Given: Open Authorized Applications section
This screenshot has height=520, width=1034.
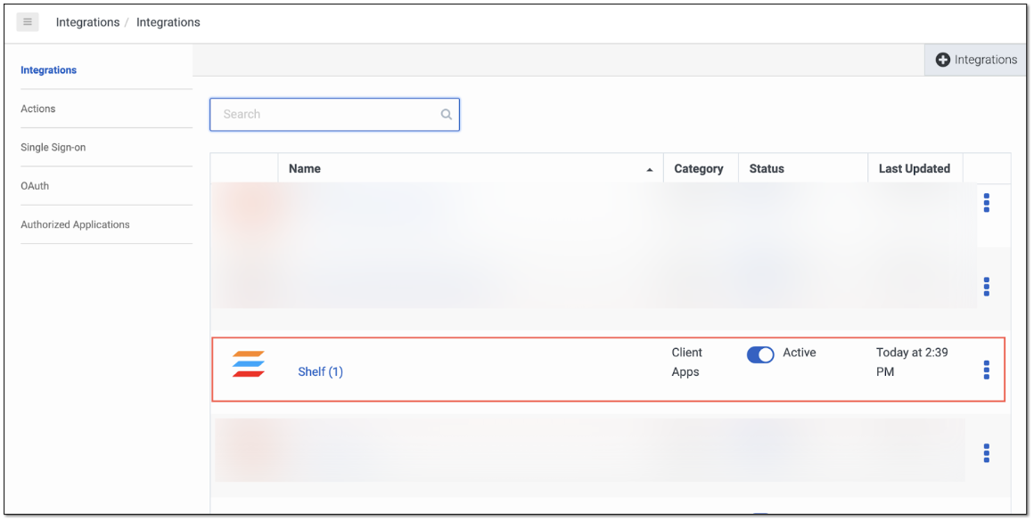Looking at the screenshot, I should [x=75, y=224].
